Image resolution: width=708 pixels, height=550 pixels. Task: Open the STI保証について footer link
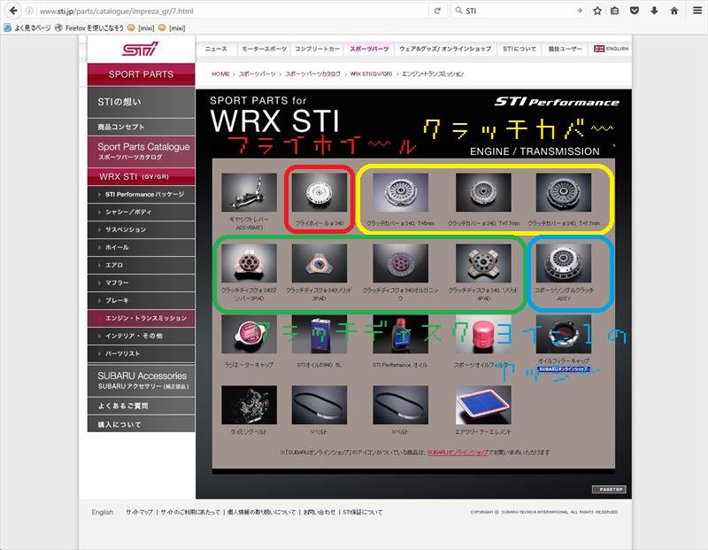tap(363, 512)
